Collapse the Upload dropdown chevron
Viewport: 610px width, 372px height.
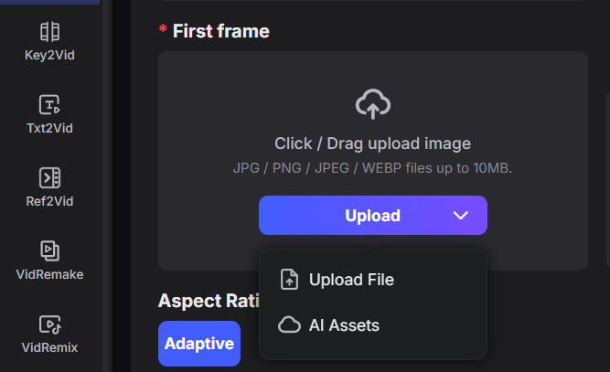coord(461,216)
